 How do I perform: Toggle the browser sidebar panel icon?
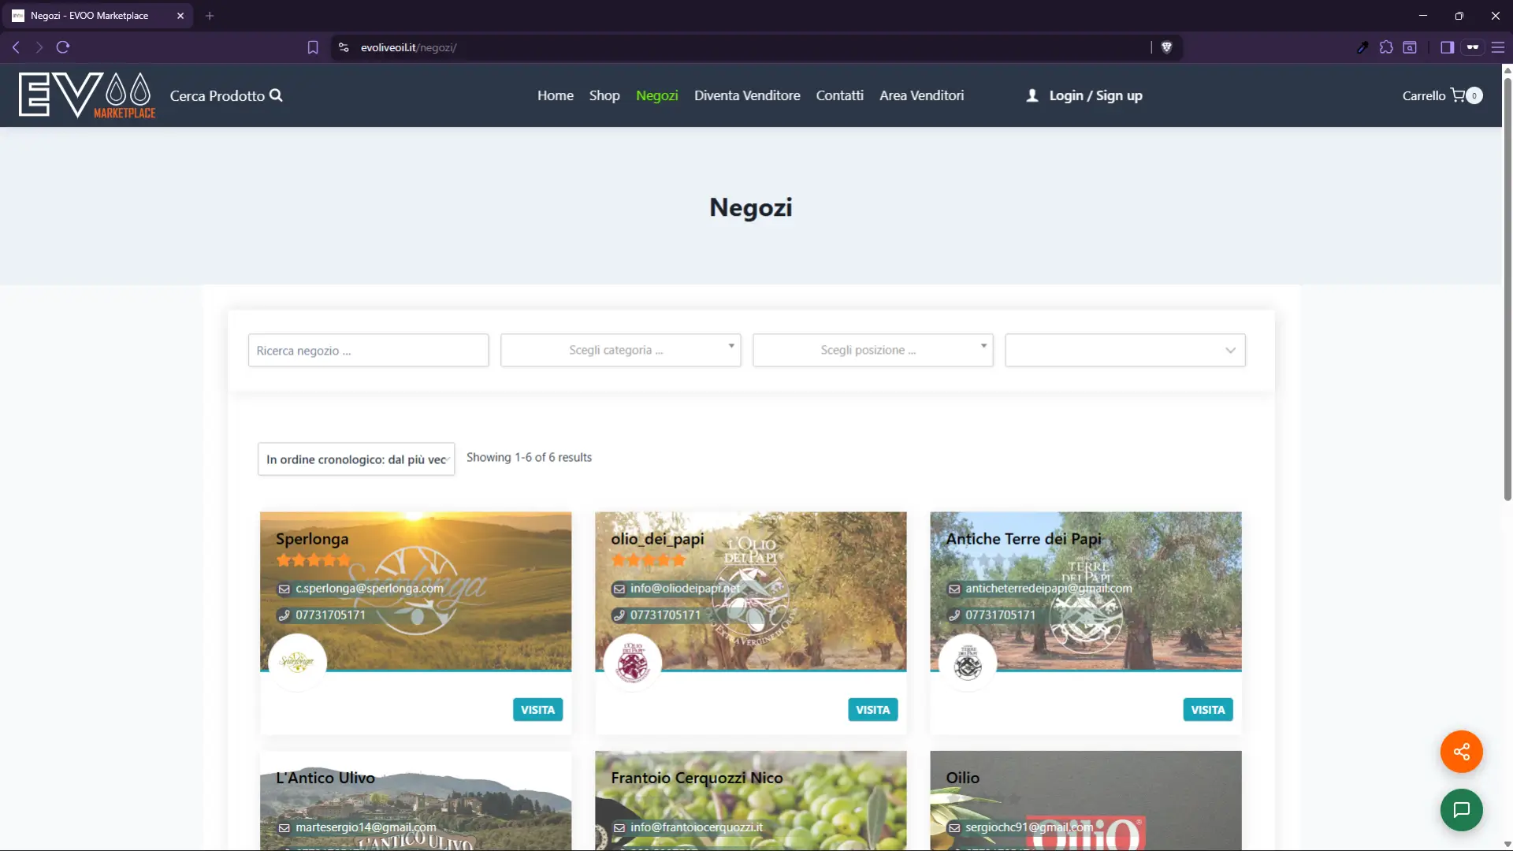1447,47
